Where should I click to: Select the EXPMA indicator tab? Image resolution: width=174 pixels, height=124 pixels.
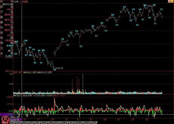point(77,122)
